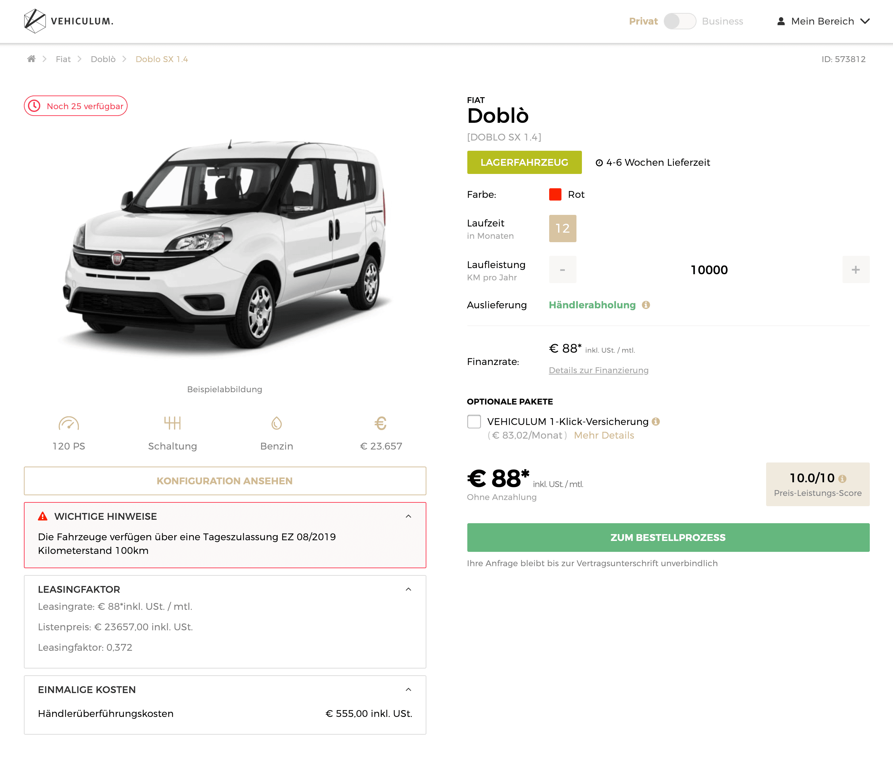Open the Fiat breadcrumb
The image size is (893, 779).
click(63, 59)
